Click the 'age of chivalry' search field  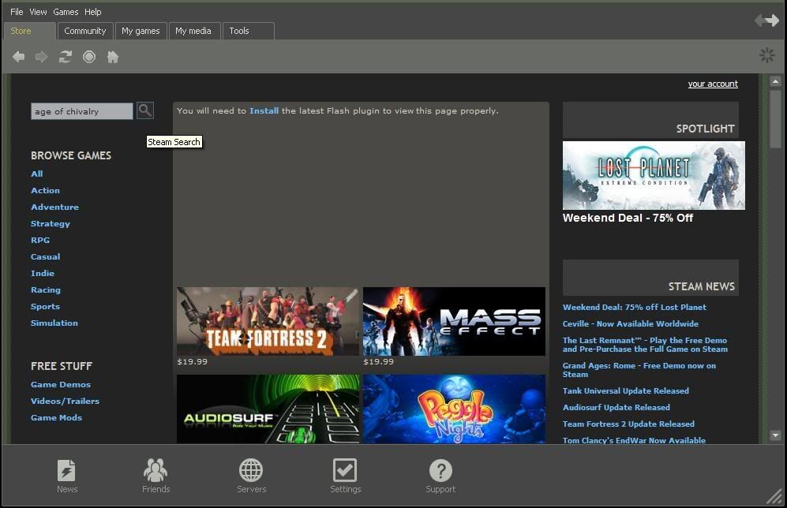82,111
